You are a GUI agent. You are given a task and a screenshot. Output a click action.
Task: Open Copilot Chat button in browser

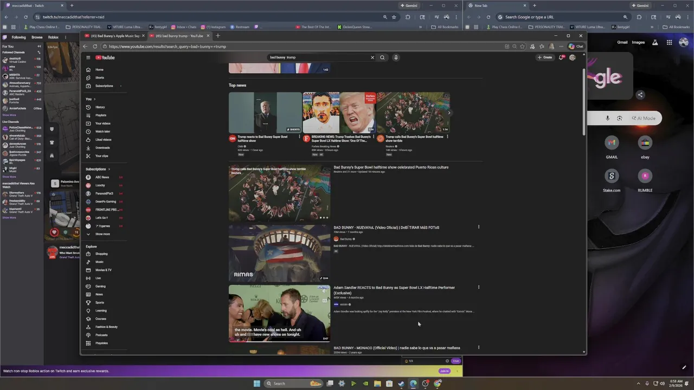[x=576, y=47]
